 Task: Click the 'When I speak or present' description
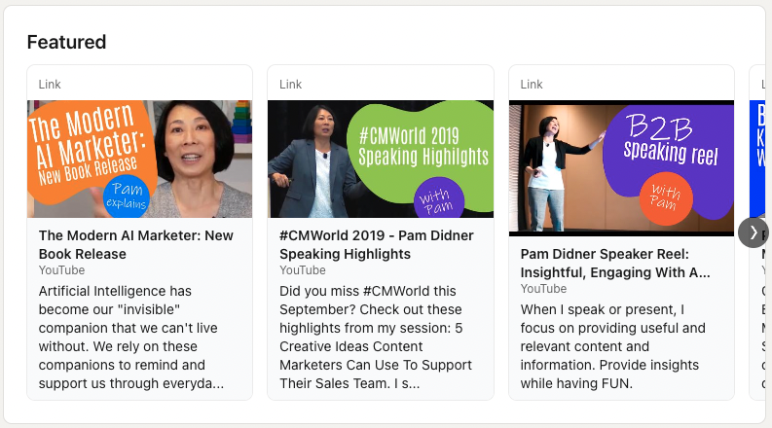coord(613,346)
